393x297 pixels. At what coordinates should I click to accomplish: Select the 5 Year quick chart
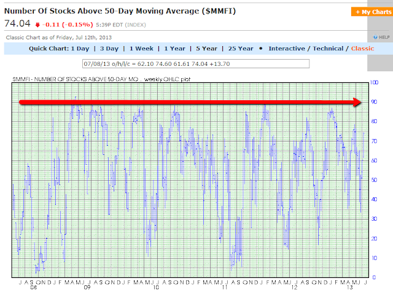pos(206,49)
